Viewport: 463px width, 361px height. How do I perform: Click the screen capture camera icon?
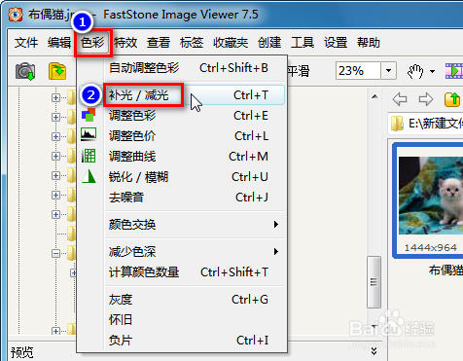pyautogui.click(x=25, y=71)
